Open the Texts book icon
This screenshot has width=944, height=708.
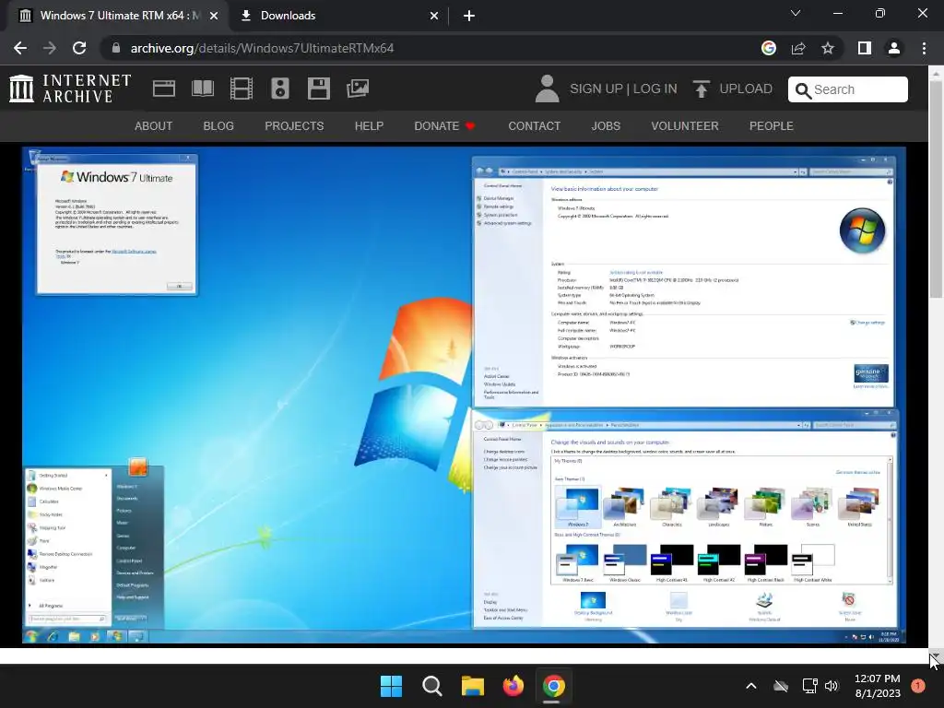tap(202, 88)
